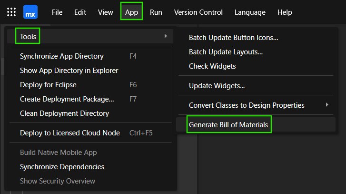
Task: Expand the Tools submenu entry
Action: click(90, 36)
